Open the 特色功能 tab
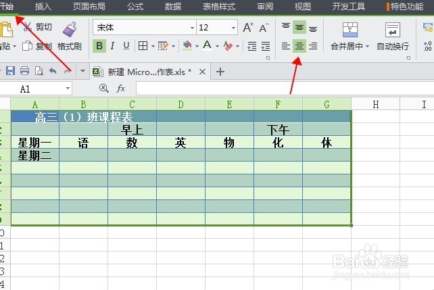The image size is (434, 290). pos(405,6)
